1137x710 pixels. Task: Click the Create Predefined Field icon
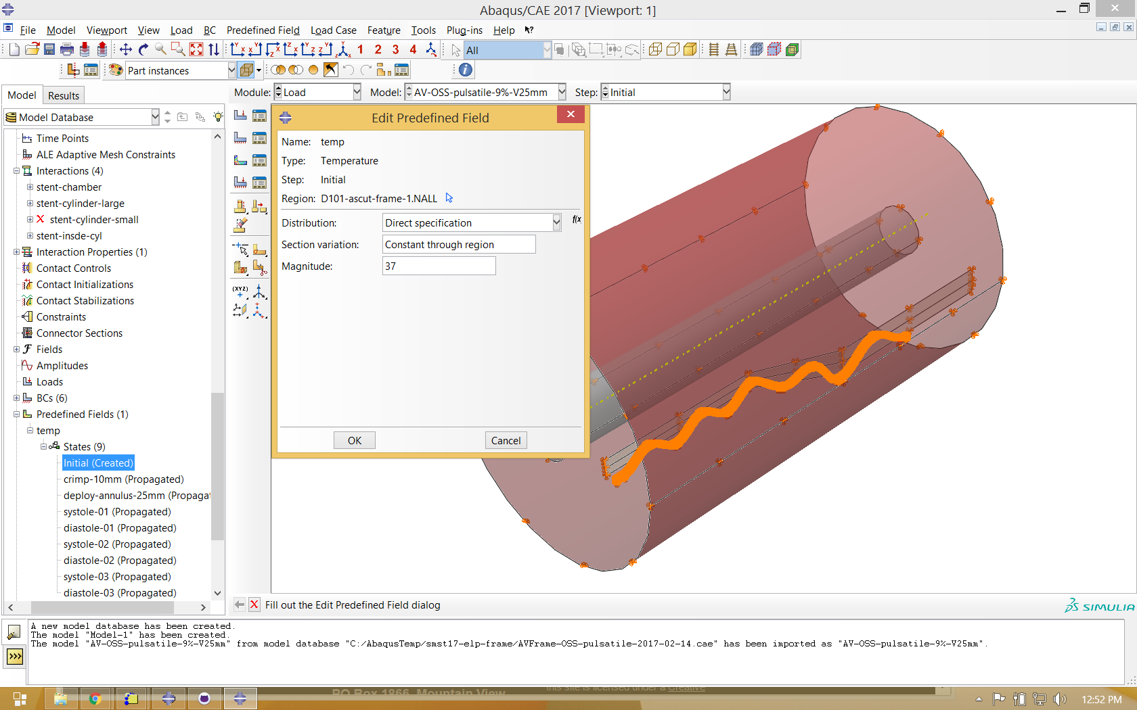(240, 160)
